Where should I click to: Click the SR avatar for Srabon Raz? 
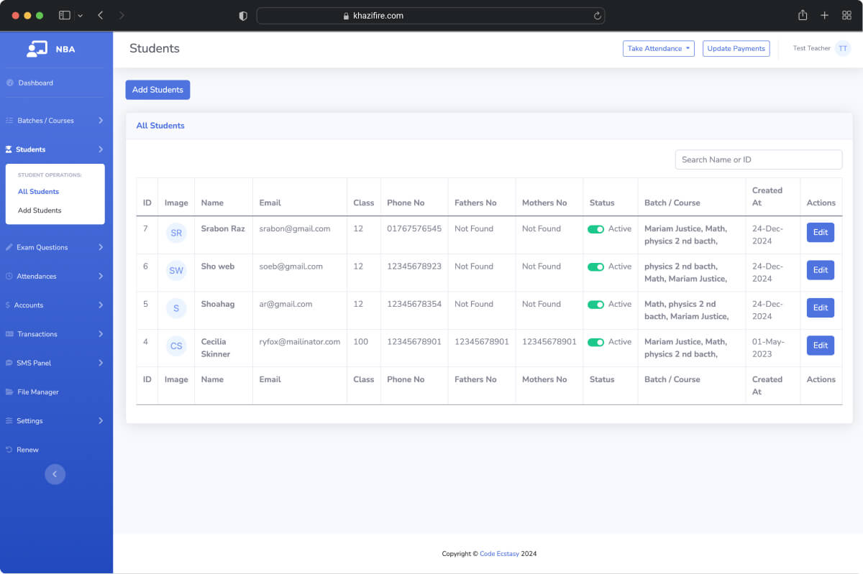click(176, 233)
